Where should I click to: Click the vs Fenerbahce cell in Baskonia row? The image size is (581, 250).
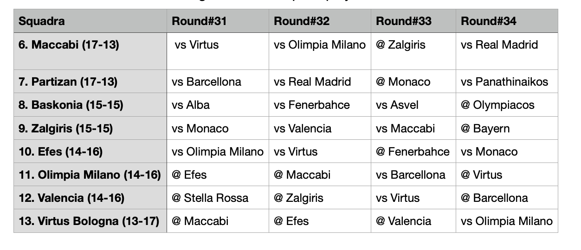tap(320, 105)
